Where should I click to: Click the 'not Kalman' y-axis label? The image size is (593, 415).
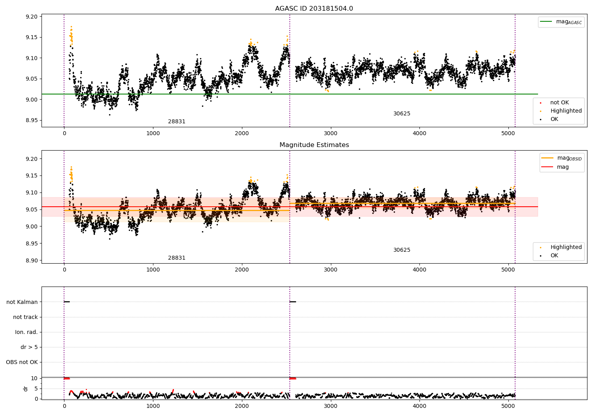[22, 302]
